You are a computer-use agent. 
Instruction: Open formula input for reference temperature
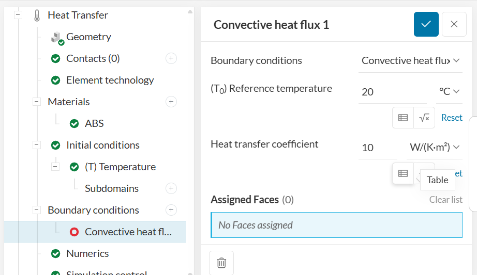tap(424, 118)
